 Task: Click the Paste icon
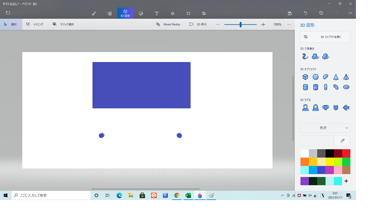[290, 13]
